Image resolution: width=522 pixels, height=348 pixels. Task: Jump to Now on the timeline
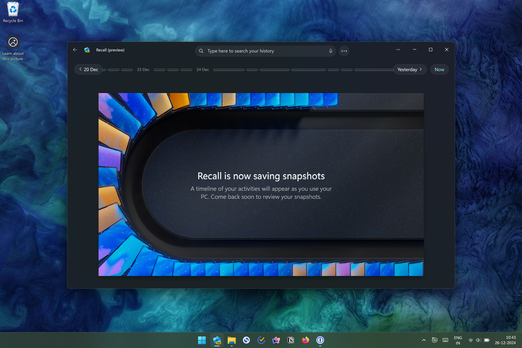click(x=439, y=69)
